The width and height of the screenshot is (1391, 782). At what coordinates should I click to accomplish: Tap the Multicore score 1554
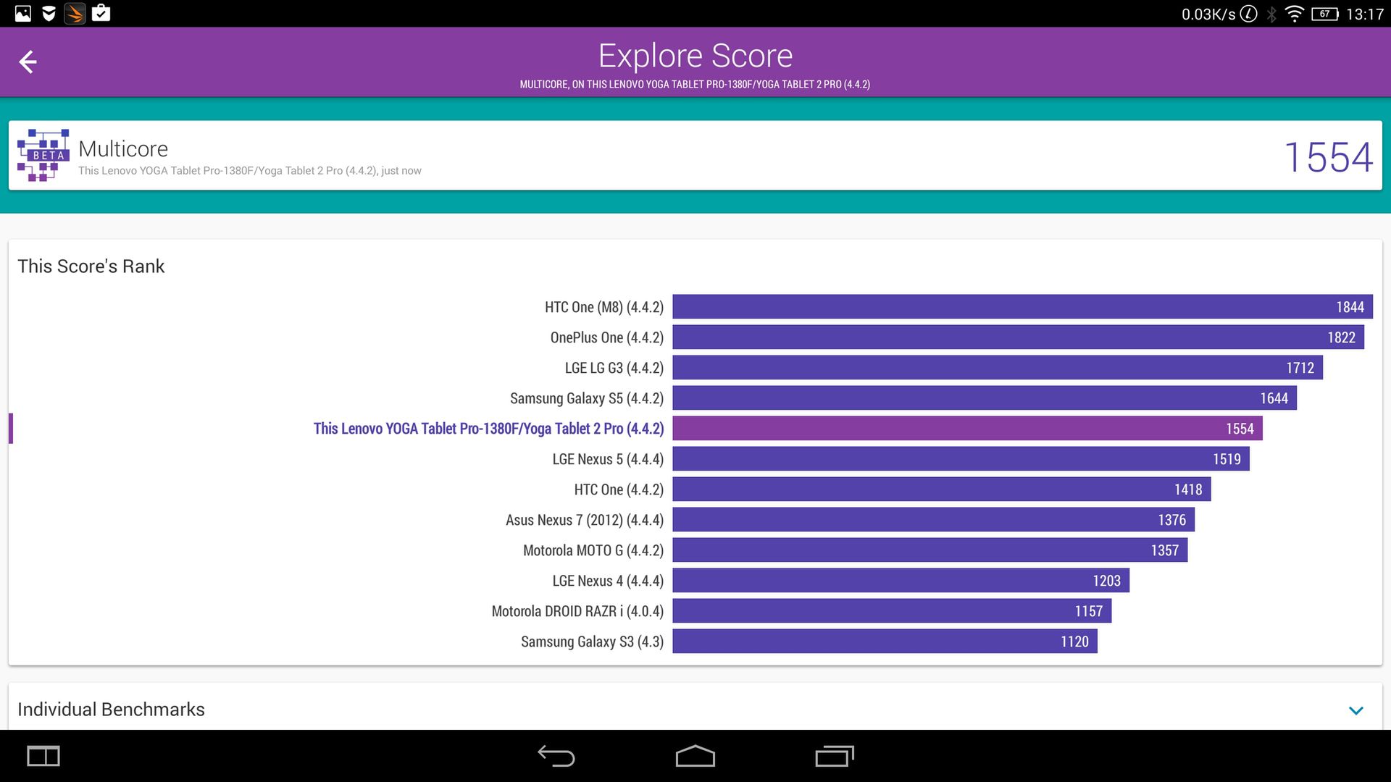pos(1328,156)
